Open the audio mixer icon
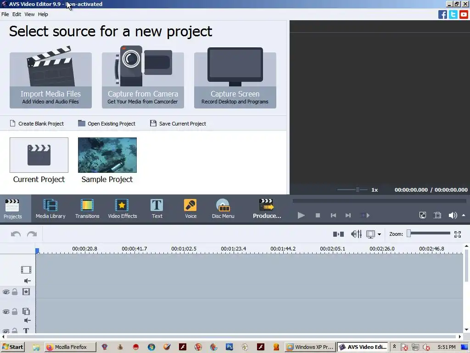The height and width of the screenshot is (353, 470). click(x=356, y=234)
